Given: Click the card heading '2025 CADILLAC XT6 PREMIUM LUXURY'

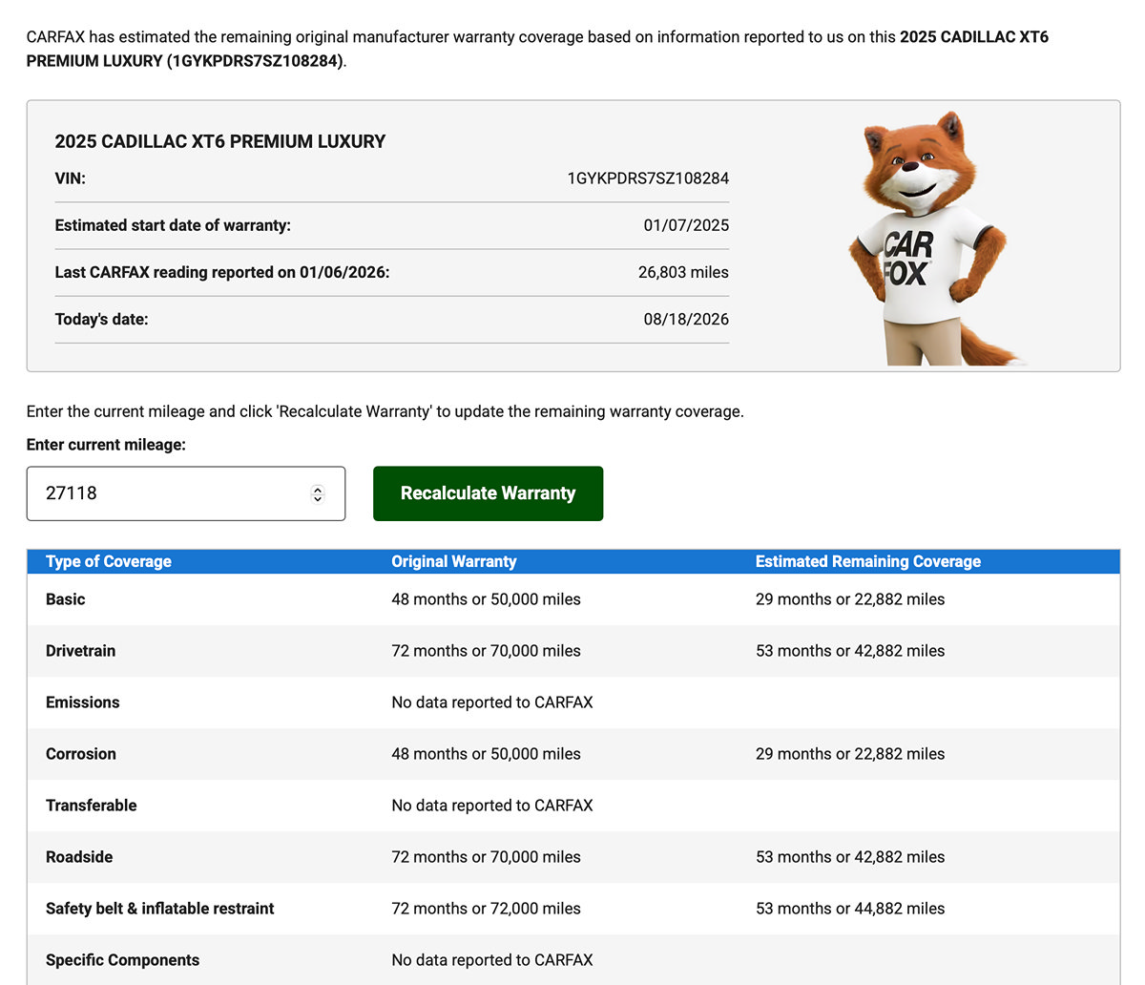Looking at the screenshot, I should [x=220, y=141].
